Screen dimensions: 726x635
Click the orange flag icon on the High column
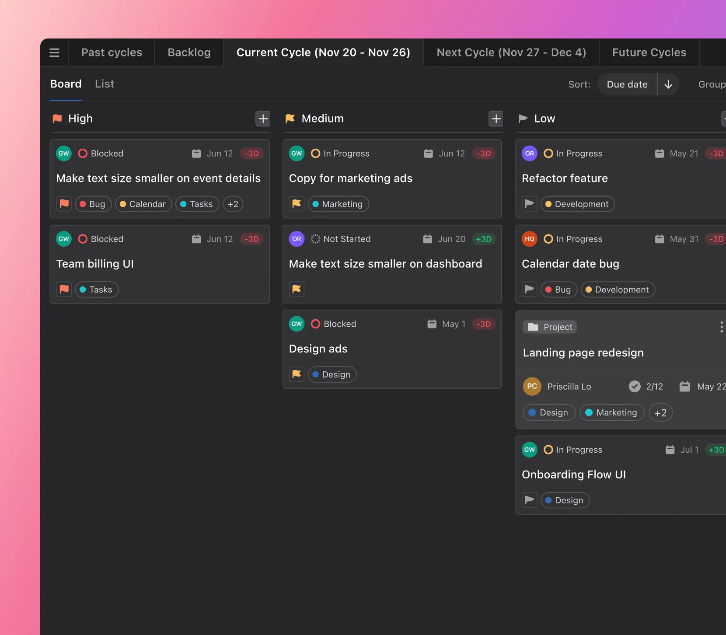(57, 119)
